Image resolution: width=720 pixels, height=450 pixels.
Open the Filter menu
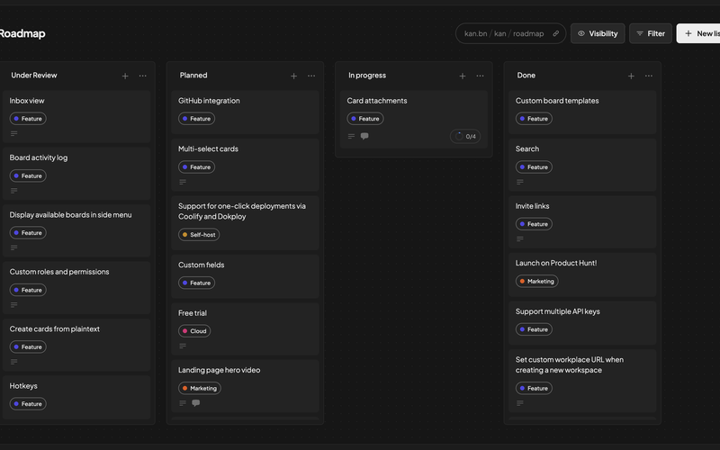click(651, 33)
